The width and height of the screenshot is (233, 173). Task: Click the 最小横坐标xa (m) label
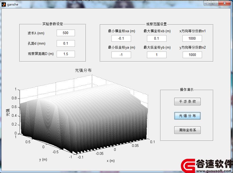tap(122, 31)
